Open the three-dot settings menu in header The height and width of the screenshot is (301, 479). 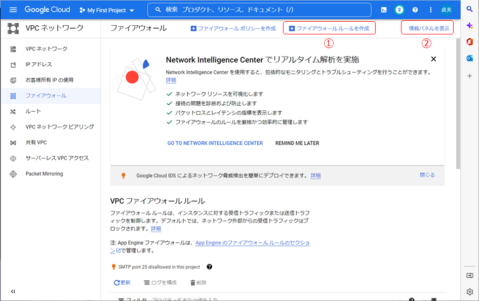pos(431,10)
